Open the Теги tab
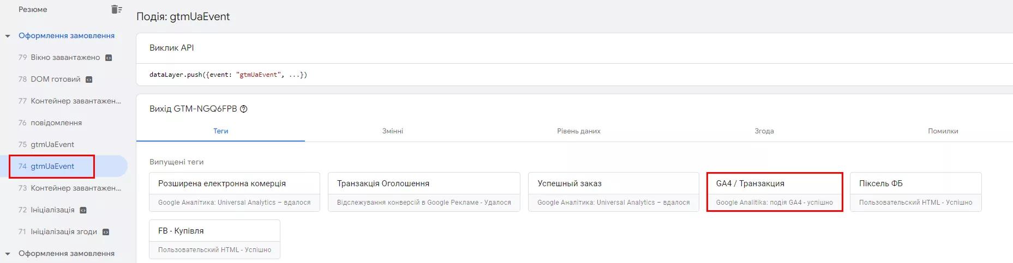The height and width of the screenshot is (263, 1013). pos(221,131)
